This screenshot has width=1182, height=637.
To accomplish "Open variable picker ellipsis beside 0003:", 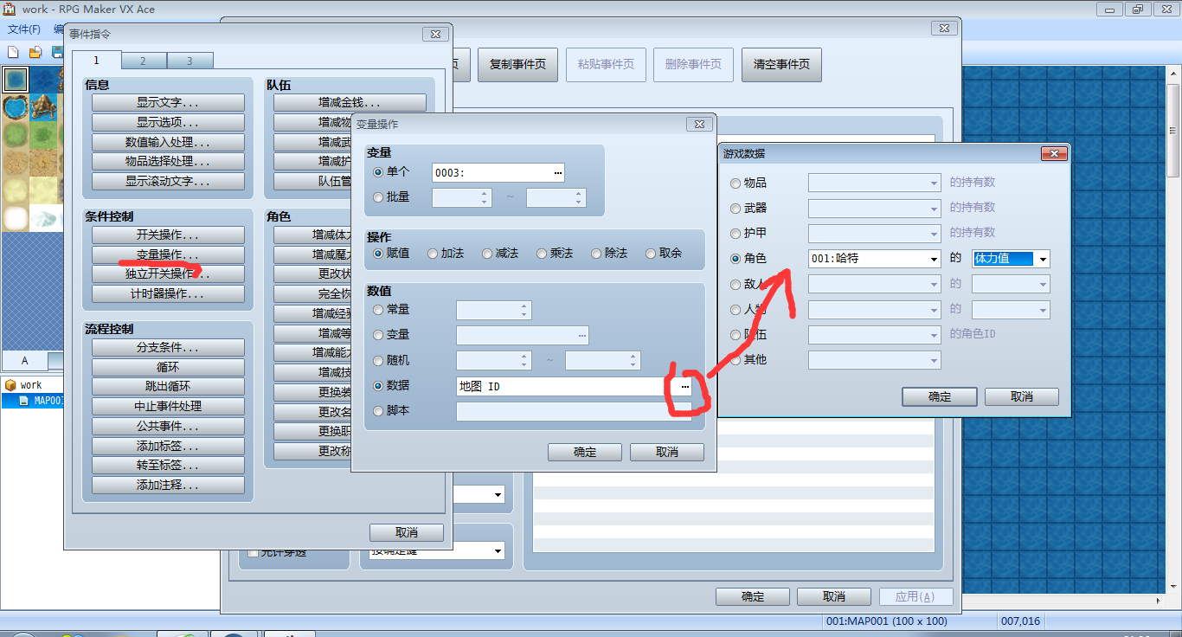I will [x=557, y=173].
